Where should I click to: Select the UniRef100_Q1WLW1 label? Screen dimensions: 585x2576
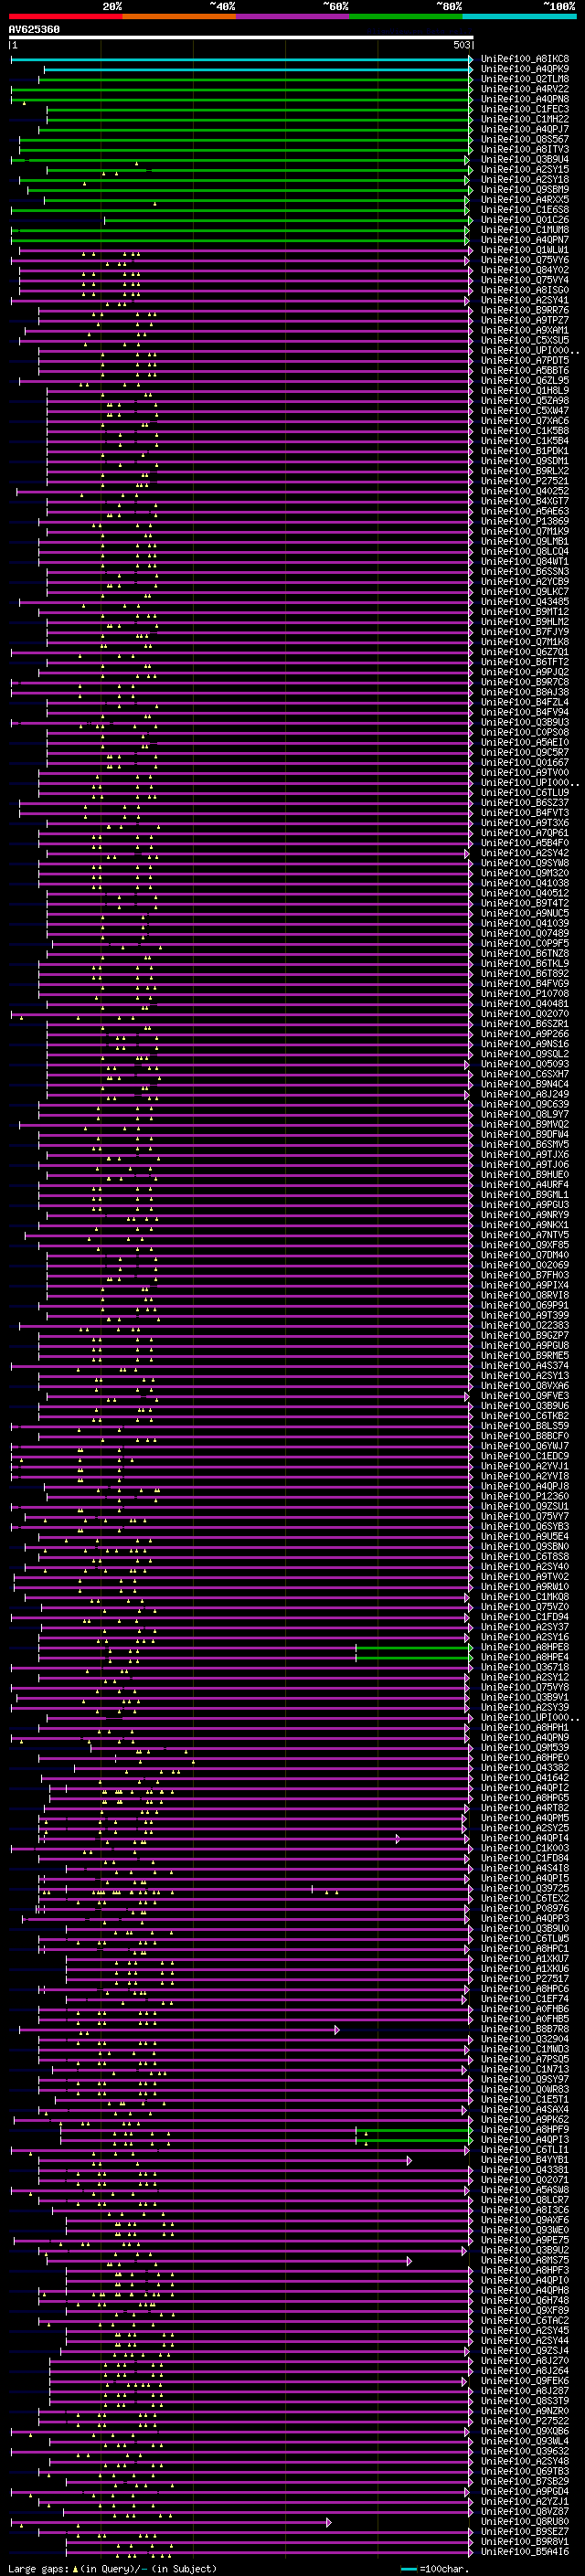(524, 250)
